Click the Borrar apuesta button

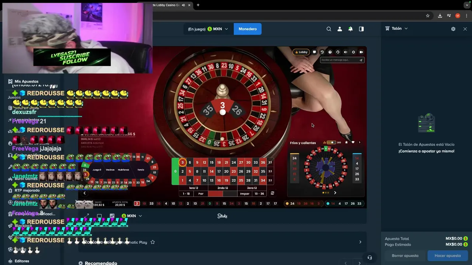[x=405, y=255]
